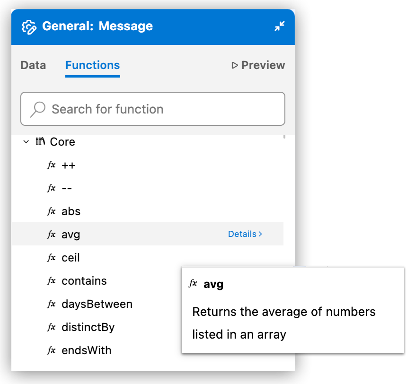This screenshot has height=384, width=407.
Task: Click the fx icon beside the avg function
Action: coord(51,234)
